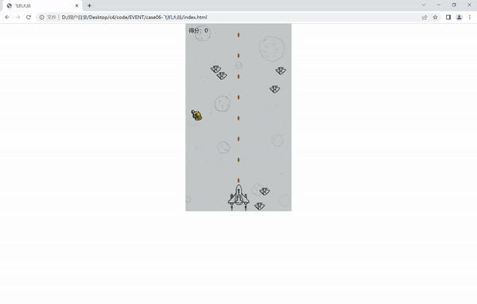Screen dimensions: 477x304
Task: Toggle the browser side panel icon
Action: 448,17
